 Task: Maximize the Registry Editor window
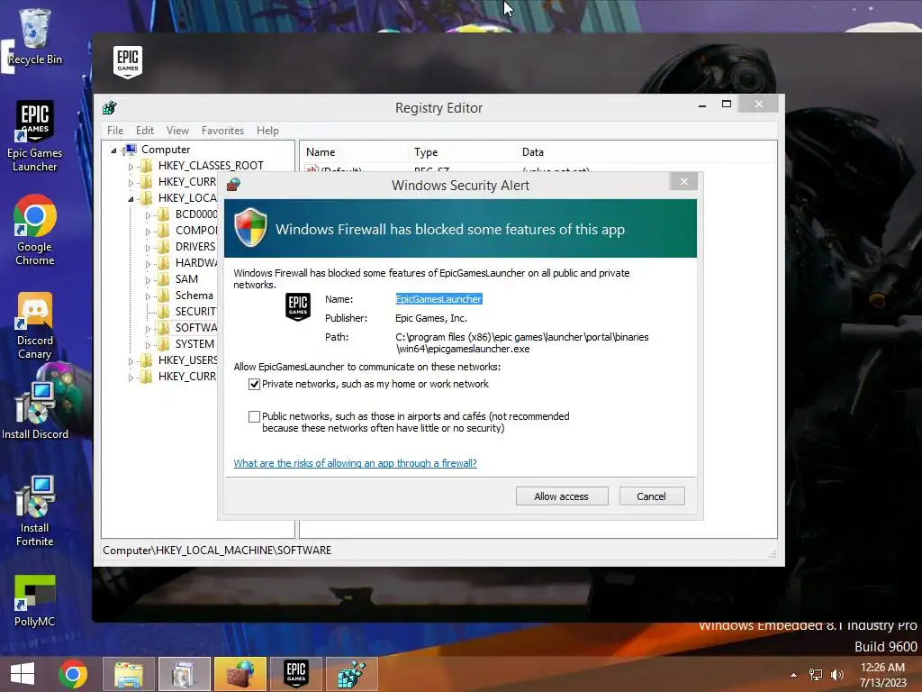click(x=727, y=105)
